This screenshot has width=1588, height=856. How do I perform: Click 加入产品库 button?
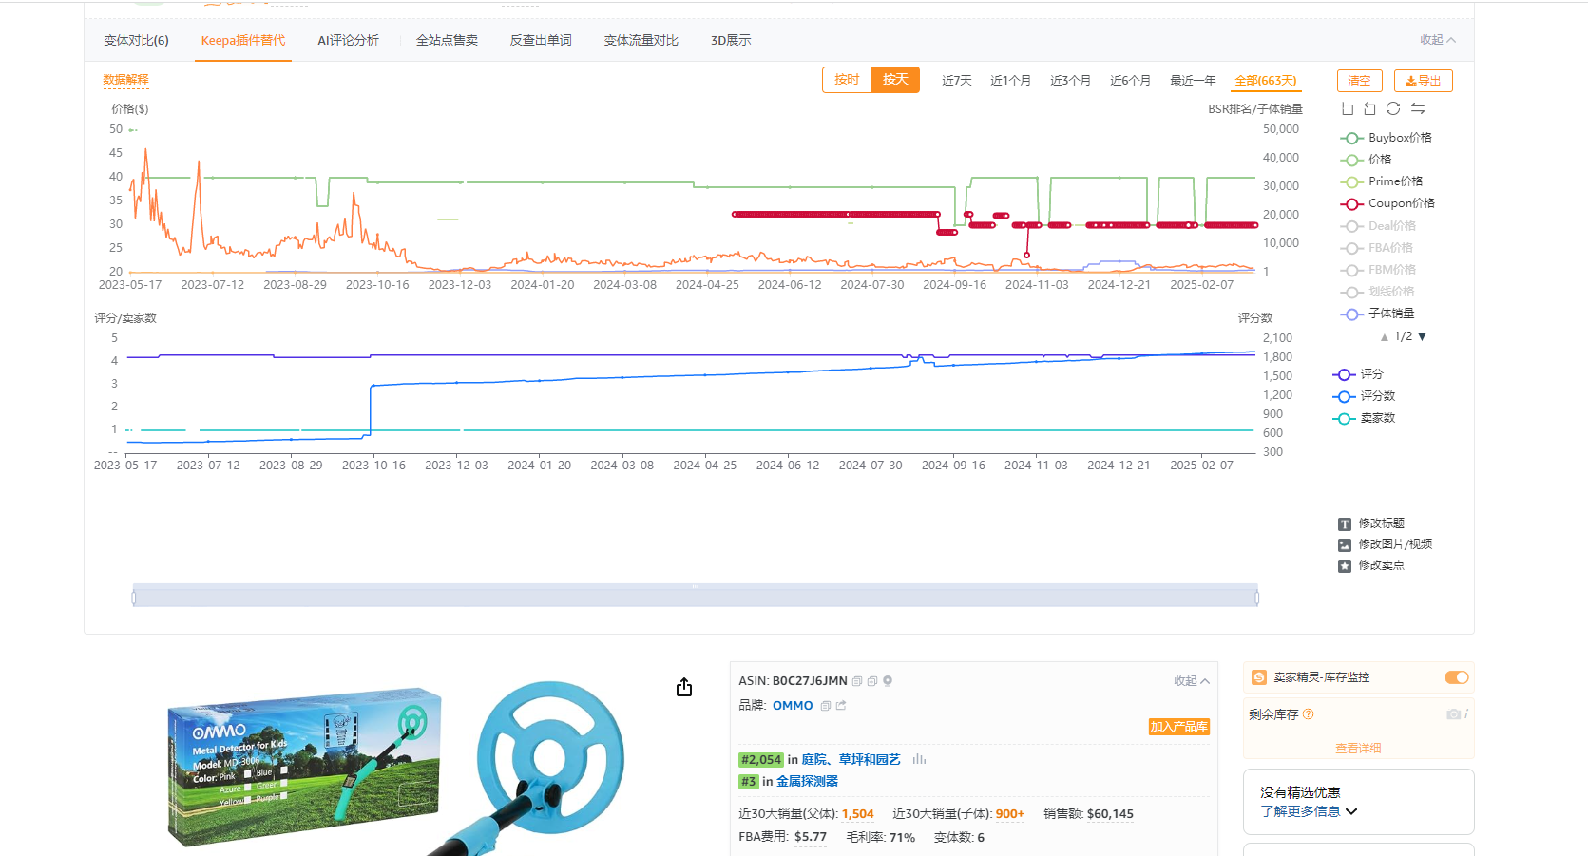point(1179,727)
